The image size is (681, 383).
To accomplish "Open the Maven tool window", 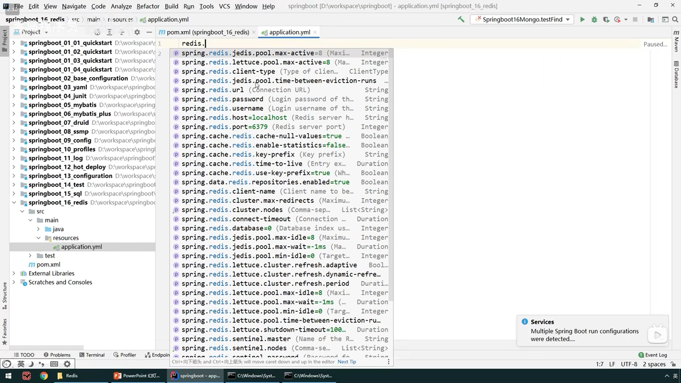I will click(x=676, y=41).
